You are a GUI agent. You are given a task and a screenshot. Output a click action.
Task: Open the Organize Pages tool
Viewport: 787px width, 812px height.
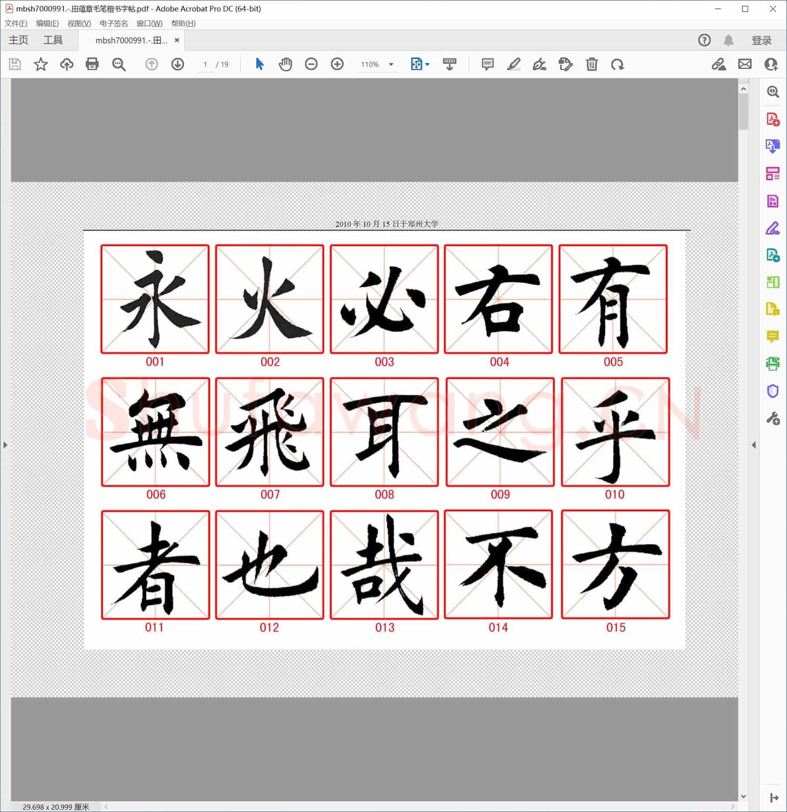click(772, 173)
